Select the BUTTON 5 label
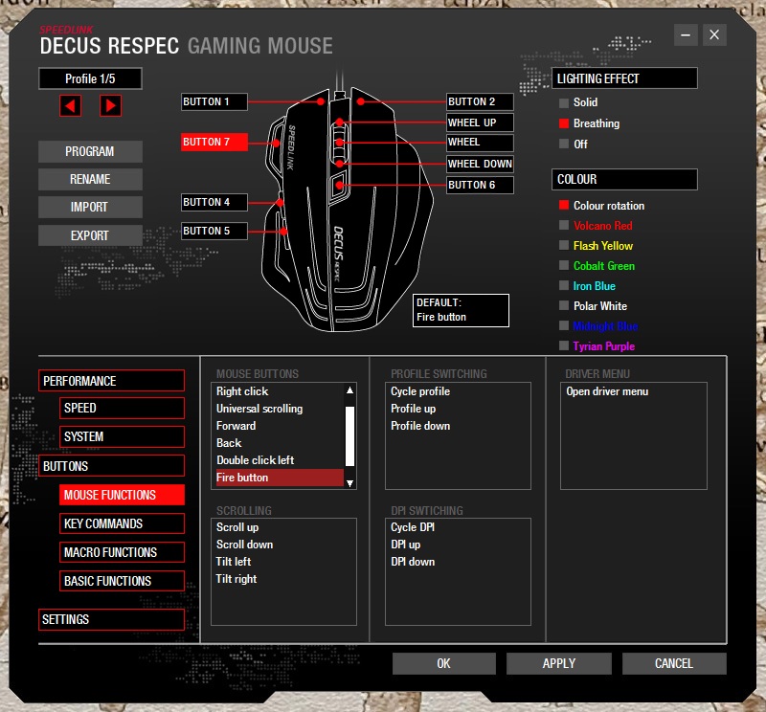The image size is (766, 712). coord(214,231)
